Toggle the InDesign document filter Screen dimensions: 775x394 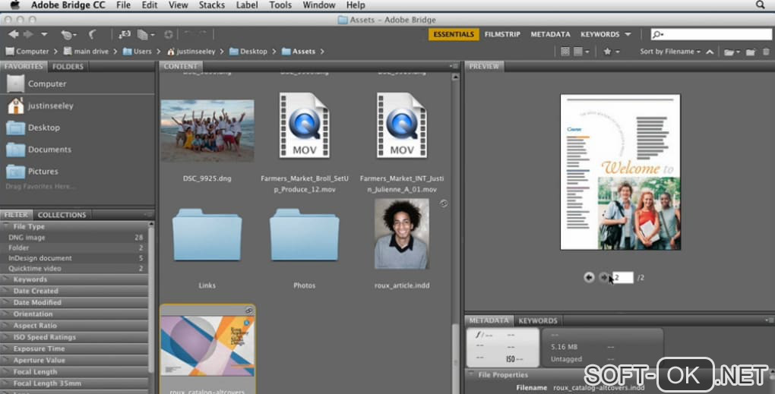[x=74, y=258]
